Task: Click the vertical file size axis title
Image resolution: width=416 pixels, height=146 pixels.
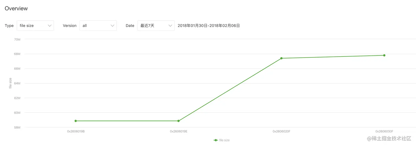Action: (10, 83)
